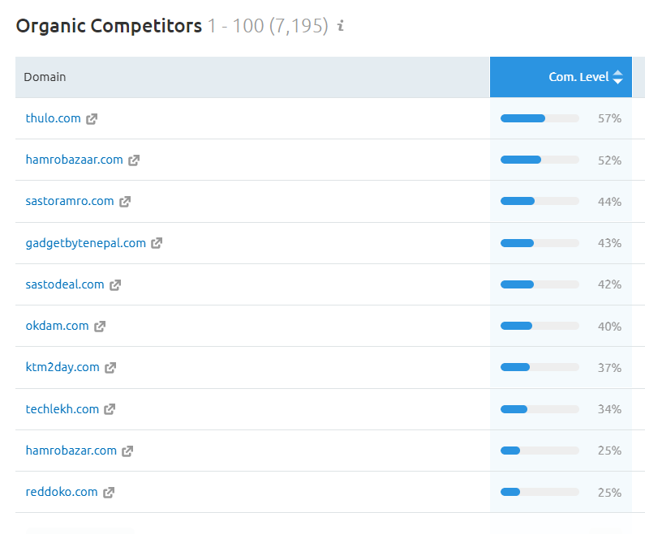This screenshot has width=645, height=534.
Task: Open the gadgetbytenepal.com domain link
Action: point(85,243)
